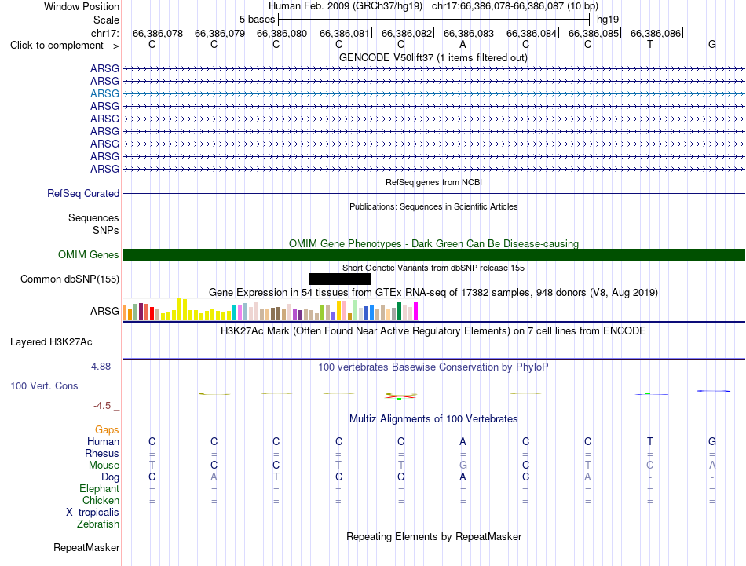
Task: Open the Common dbSNP(155) track label
Action: point(70,279)
